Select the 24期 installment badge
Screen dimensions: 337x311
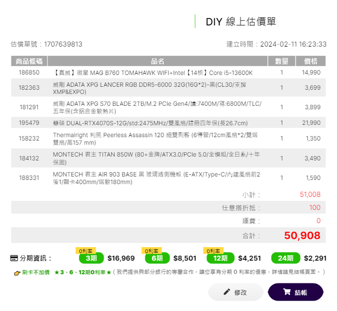(286, 258)
